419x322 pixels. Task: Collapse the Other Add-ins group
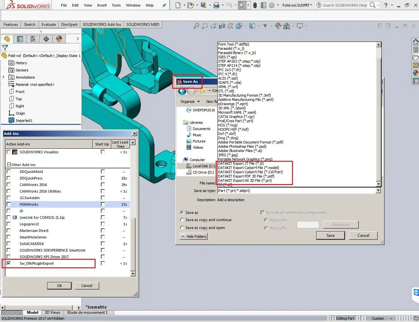pyautogui.click(x=9, y=165)
